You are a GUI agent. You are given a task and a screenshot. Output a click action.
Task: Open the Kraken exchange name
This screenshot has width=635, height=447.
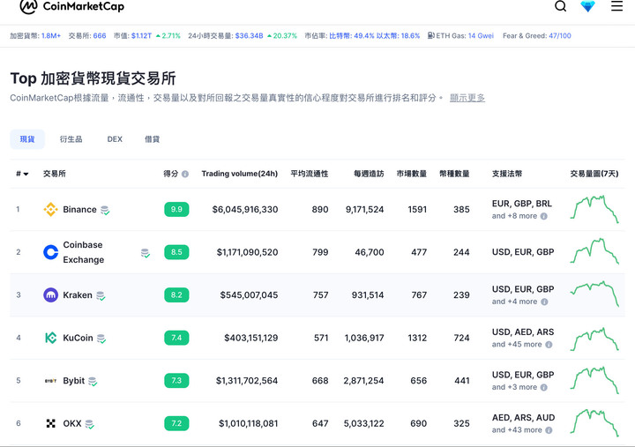(x=78, y=294)
